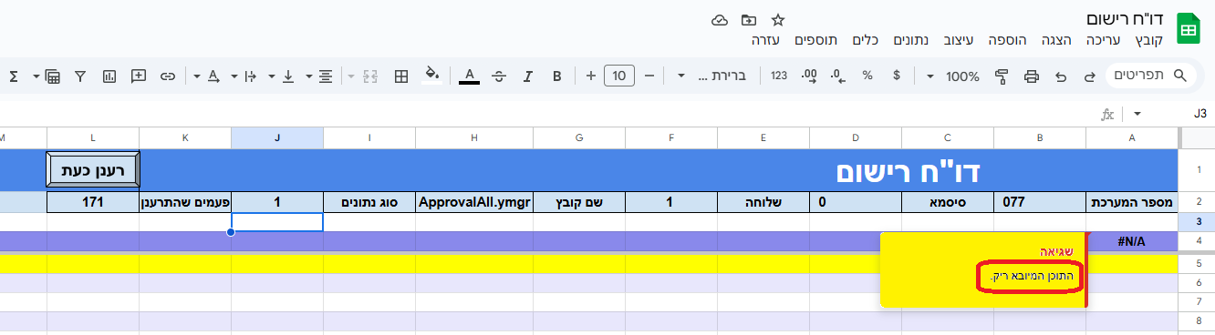Click the increase decimal places icon
Screen dimensions: 1215x335
808,76
